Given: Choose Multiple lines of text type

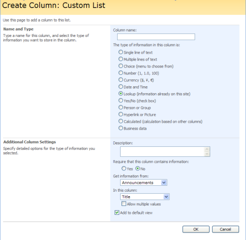Looking at the screenshot, I should (121, 59).
